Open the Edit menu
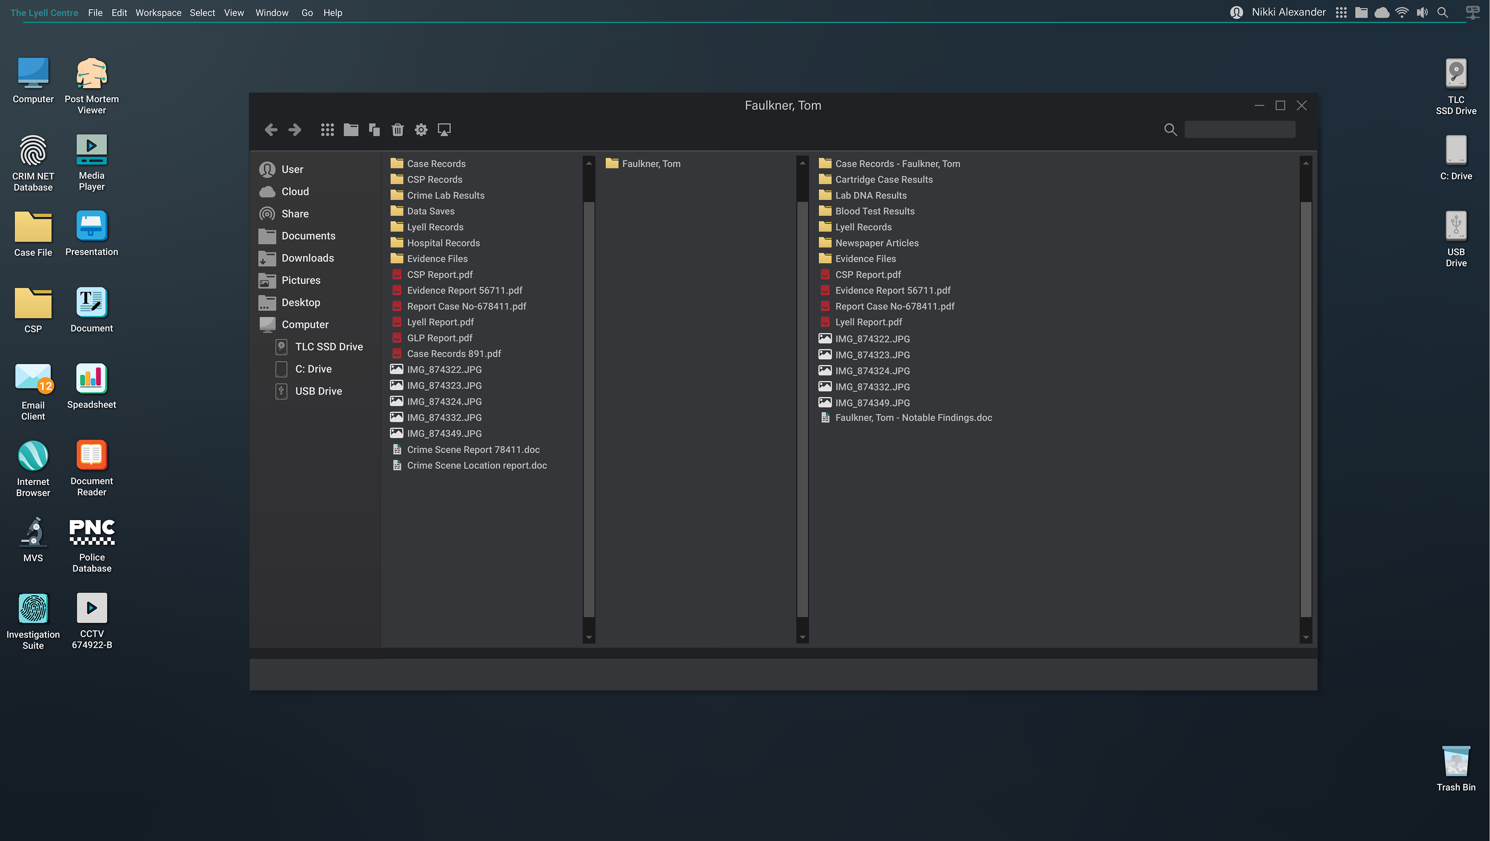 (119, 13)
